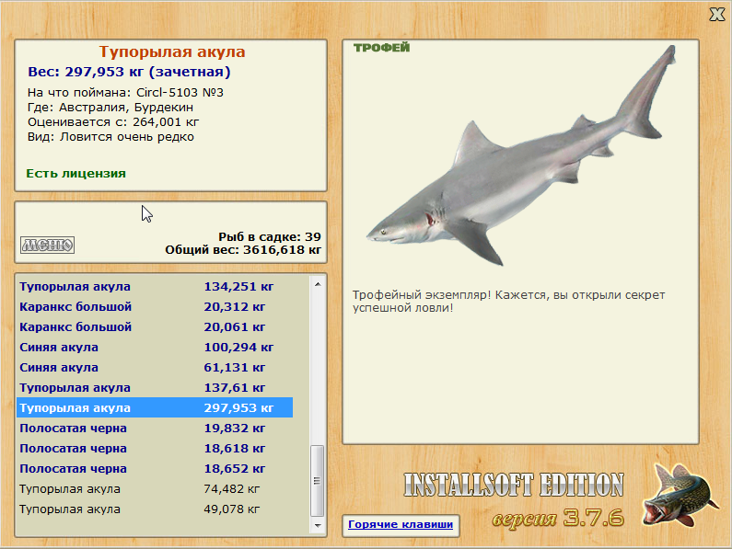
Task: Select Тупорылая акула 137,61 кг row
Action: click(x=155, y=388)
